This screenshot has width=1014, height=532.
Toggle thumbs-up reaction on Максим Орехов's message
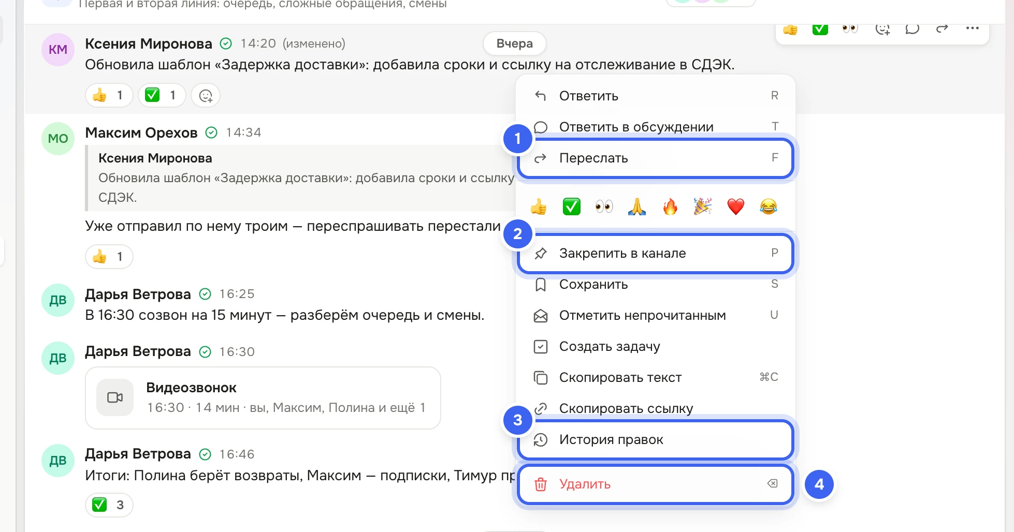[x=109, y=257]
